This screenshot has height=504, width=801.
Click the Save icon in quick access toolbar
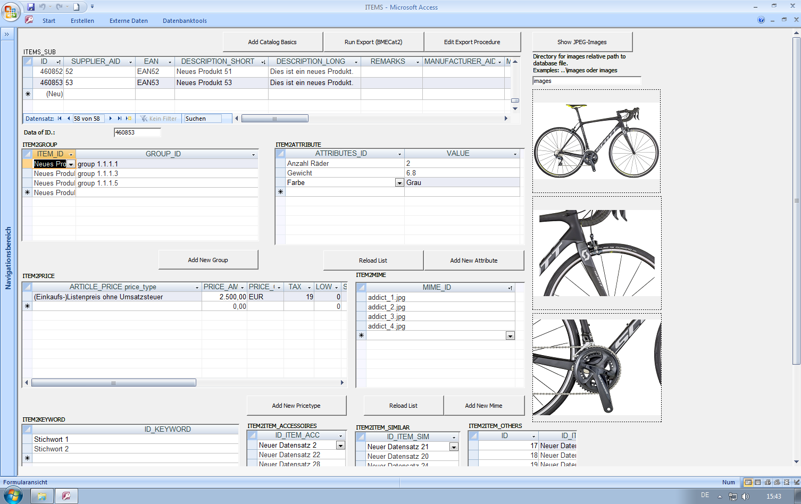(x=31, y=7)
